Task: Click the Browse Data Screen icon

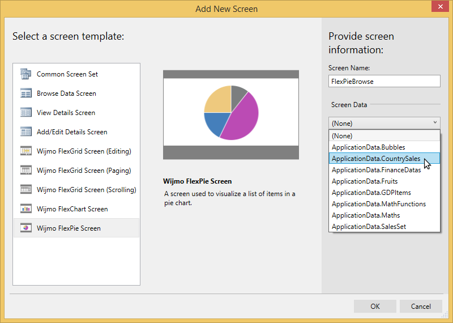Action: (25, 93)
